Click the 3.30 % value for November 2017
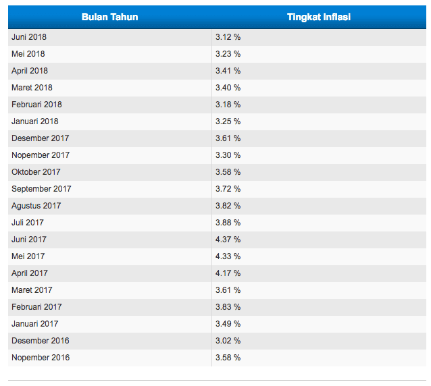The height and width of the screenshot is (386, 431). pyautogui.click(x=228, y=155)
